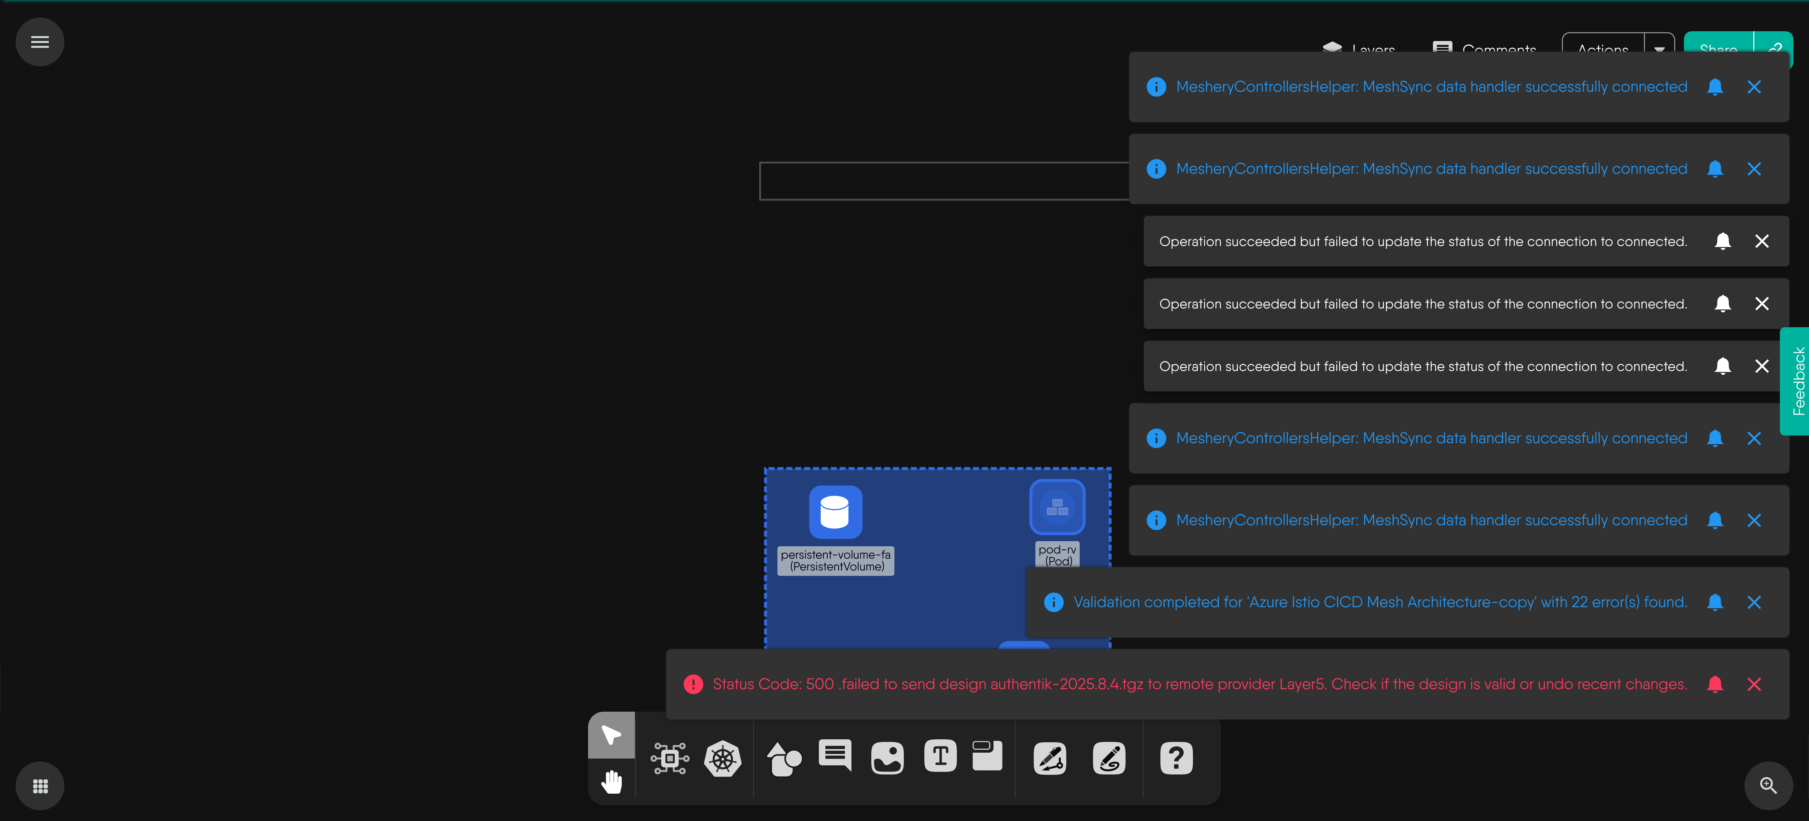Viewport: 1809px width, 821px height.
Task: Select the Kubernetes helm wheel components tool
Action: [722, 759]
